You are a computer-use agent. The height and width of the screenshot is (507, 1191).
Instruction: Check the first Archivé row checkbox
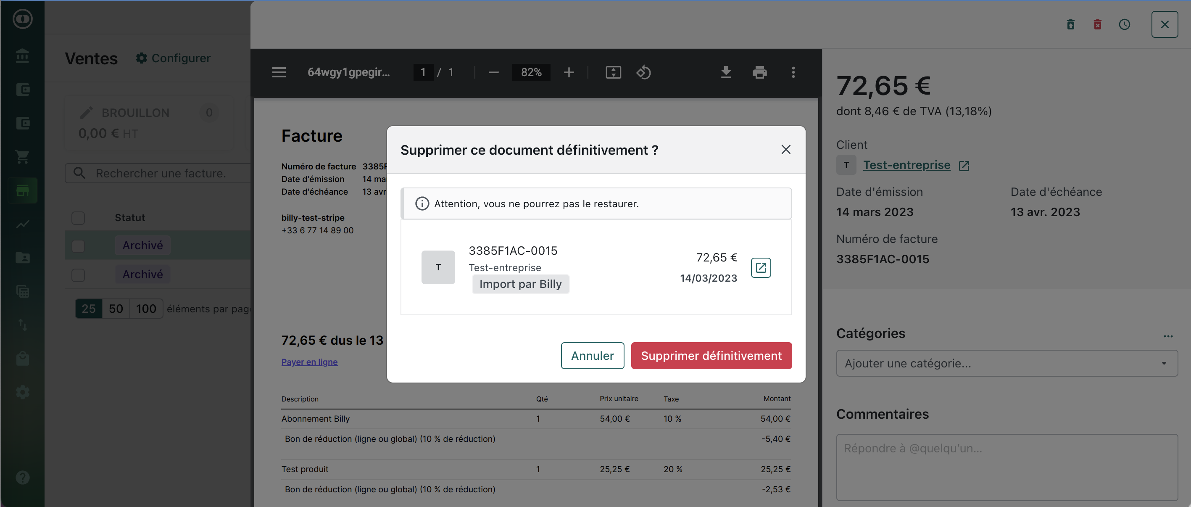click(78, 246)
